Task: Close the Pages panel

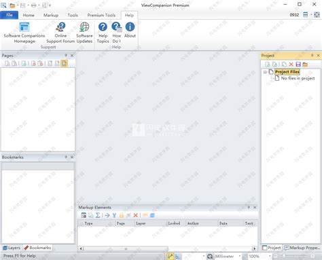Action: [x=72, y=56]
